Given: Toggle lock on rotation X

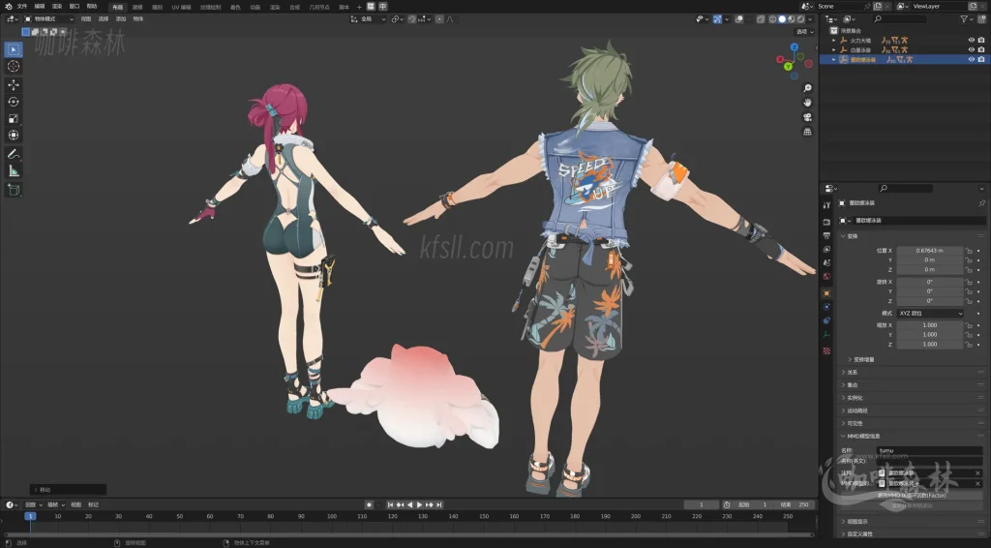Looking at the screenshot, I should (x=968, y=282).
